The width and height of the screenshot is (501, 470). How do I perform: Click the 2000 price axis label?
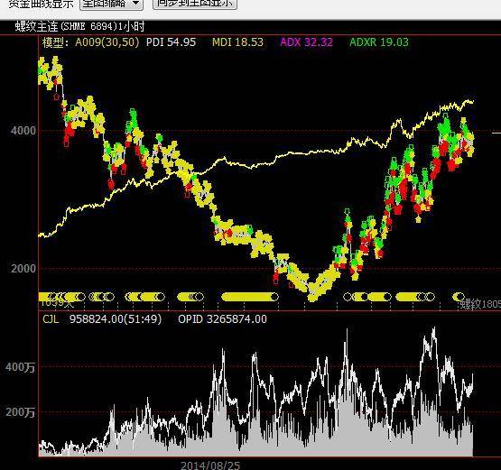(23, 268)
